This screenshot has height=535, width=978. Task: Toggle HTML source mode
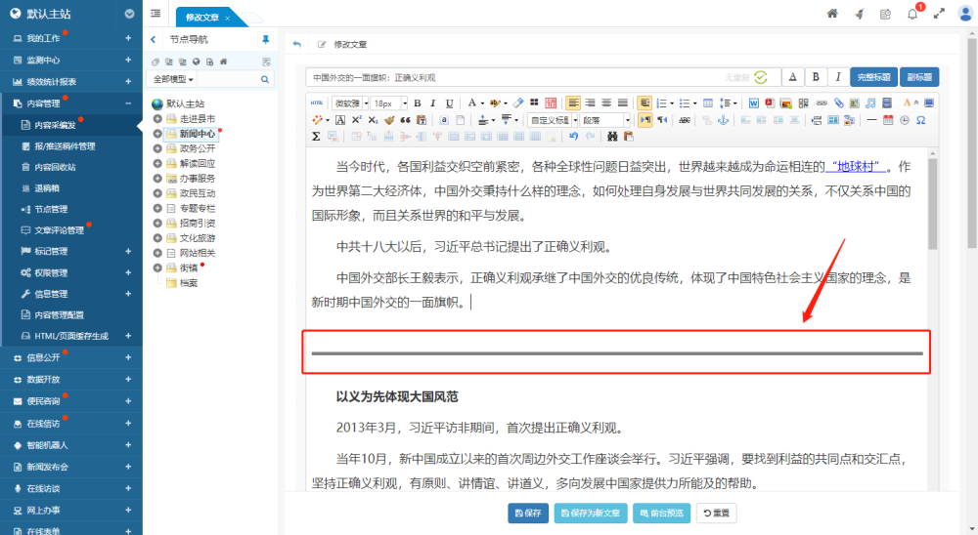click(x=317, y=103)
